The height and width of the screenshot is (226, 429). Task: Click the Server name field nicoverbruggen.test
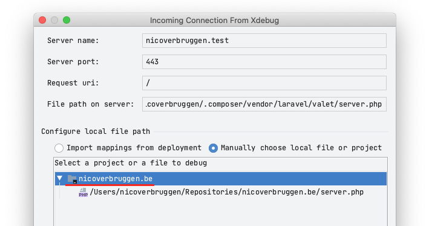point(264,41)
